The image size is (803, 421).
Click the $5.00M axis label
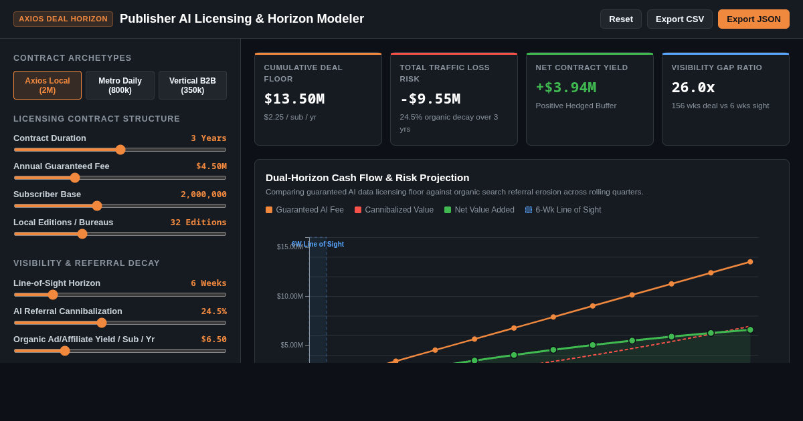(x=292, y=345)
